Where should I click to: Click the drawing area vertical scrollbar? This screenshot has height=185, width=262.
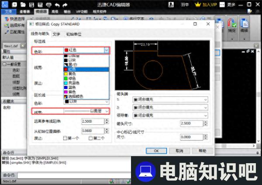point(259,96)
